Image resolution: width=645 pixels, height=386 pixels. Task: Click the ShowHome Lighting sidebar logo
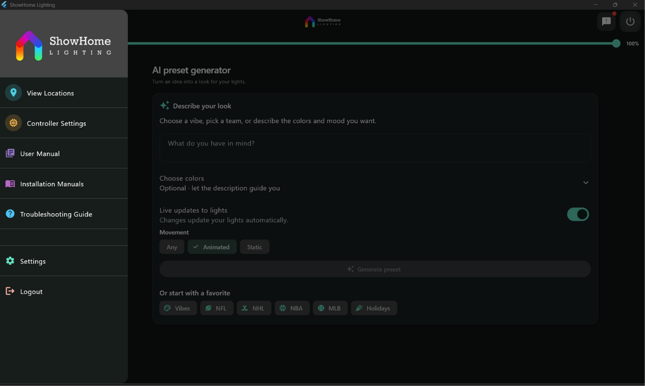coord(63,46)
